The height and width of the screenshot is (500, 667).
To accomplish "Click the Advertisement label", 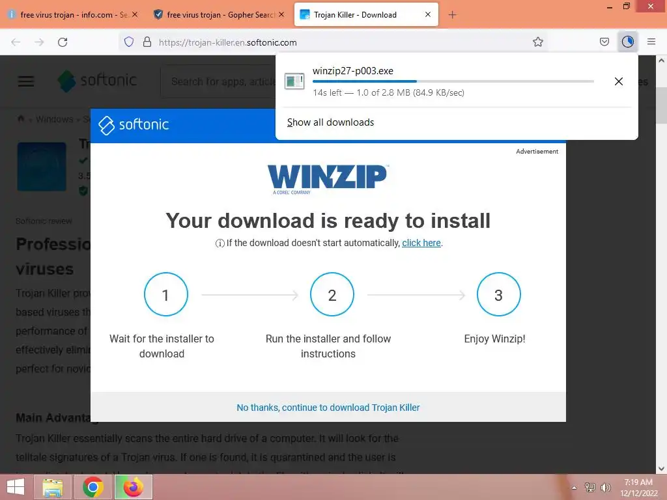I will [x=537, y=151].
